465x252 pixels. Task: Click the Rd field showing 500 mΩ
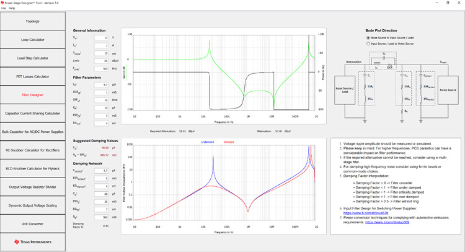102,217
